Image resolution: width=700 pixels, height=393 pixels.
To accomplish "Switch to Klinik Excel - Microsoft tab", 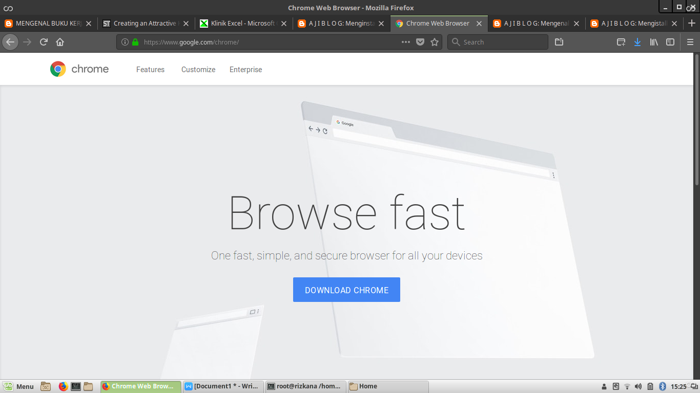I will tap(243, 24).
